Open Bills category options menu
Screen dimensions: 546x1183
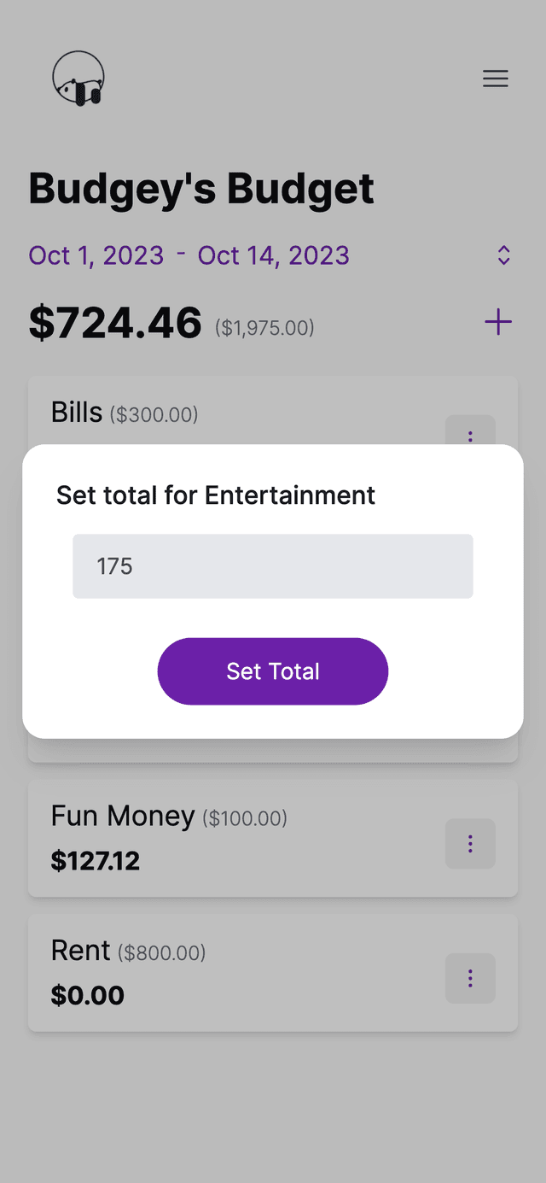470,431
